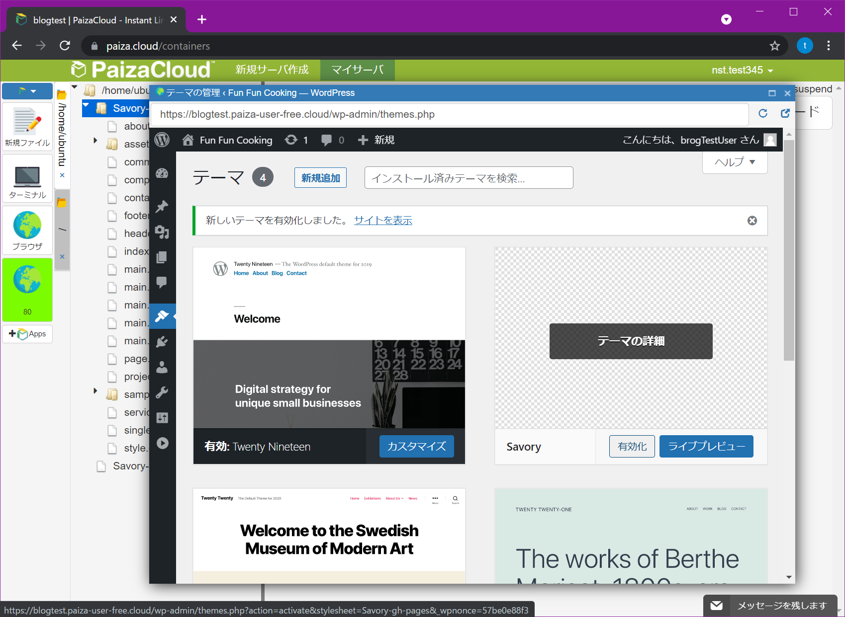845x617 pixels.
Task: Click the Chrome profile avatar t
Action: (805, 46)
